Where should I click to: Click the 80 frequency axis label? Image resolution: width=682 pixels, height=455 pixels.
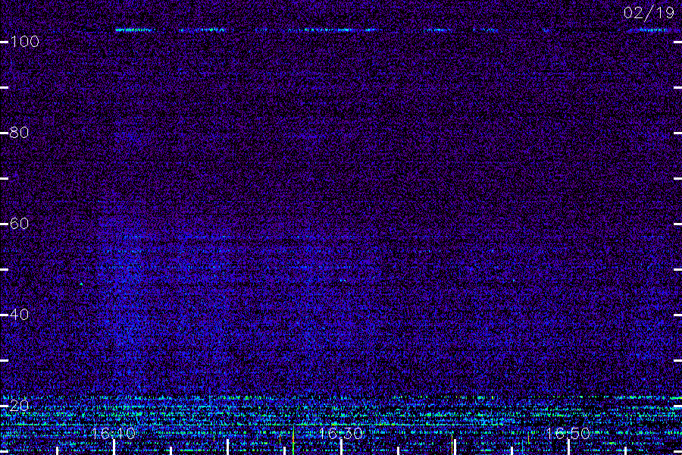pos(19,133)
